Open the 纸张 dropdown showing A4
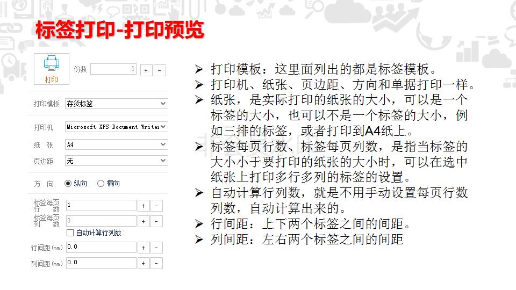Viewport: 516px width, 290px height. [x=116, y=144]
